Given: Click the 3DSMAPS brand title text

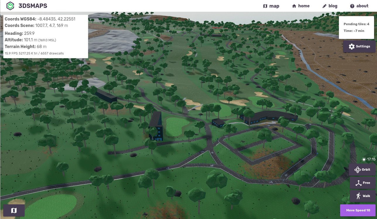Looking at the screenshot, I should pos(33,6).
